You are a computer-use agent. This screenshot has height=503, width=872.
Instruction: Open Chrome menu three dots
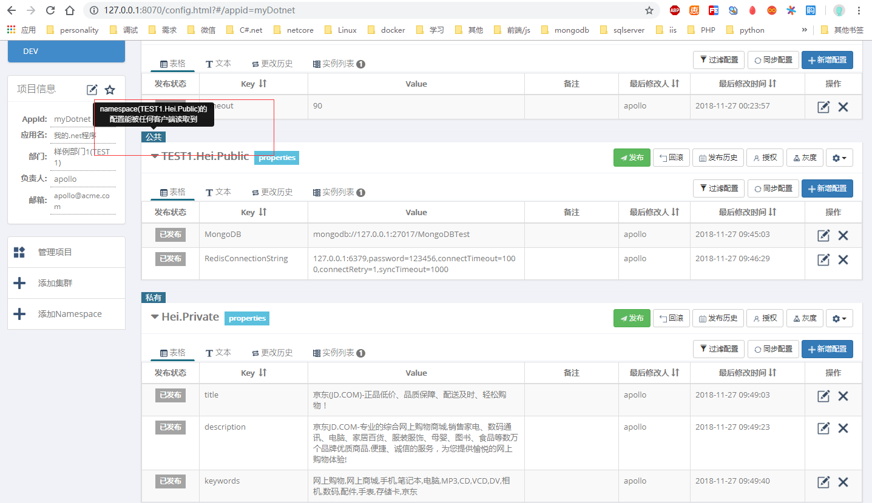click(x=859, y=10)
